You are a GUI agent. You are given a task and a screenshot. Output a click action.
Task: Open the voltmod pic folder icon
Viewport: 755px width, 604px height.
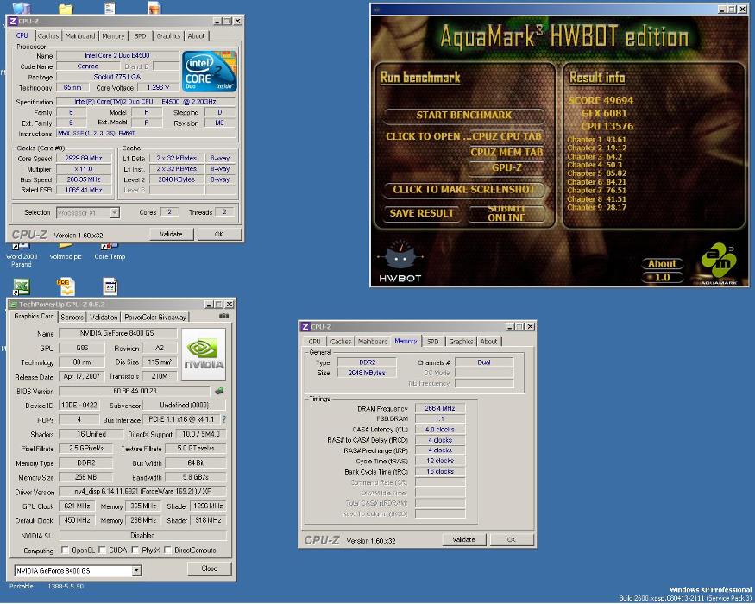coord(66,253)
